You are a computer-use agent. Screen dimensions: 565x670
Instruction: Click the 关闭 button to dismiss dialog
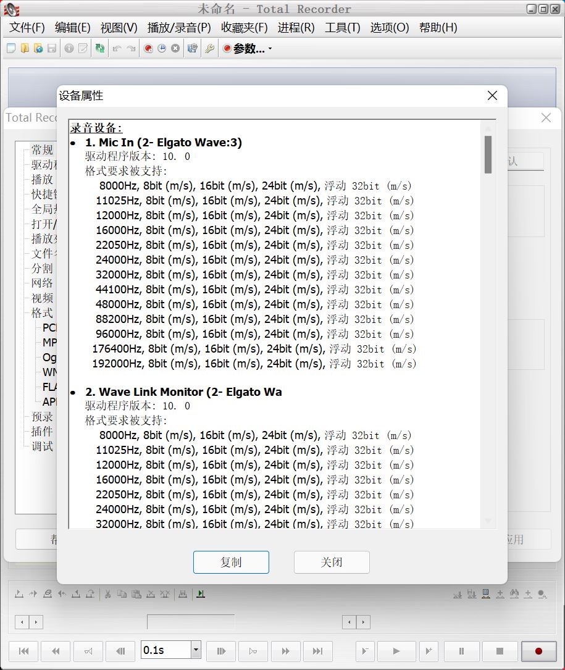click(332, 562)
